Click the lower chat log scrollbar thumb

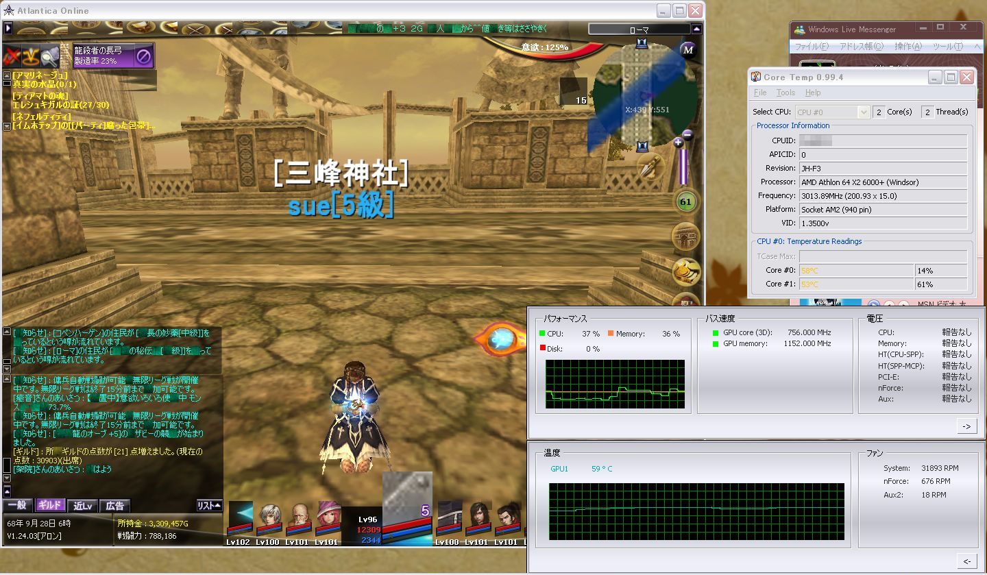point(7,465)
